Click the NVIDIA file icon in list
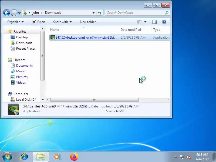This screenshot has width=216, height=162. [x=53, y=38]
